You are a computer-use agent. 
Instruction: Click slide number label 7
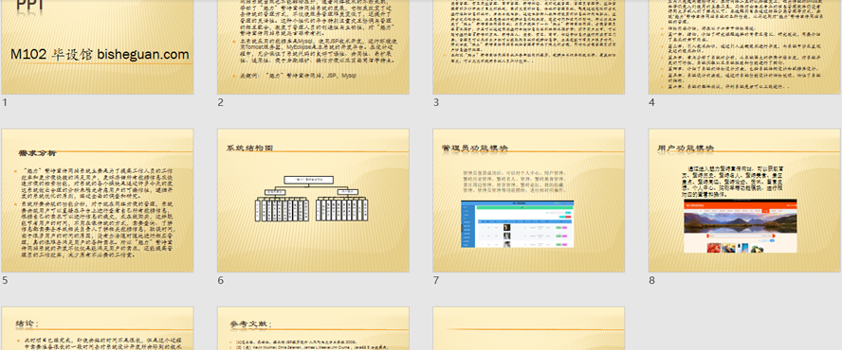coord(436,280)
